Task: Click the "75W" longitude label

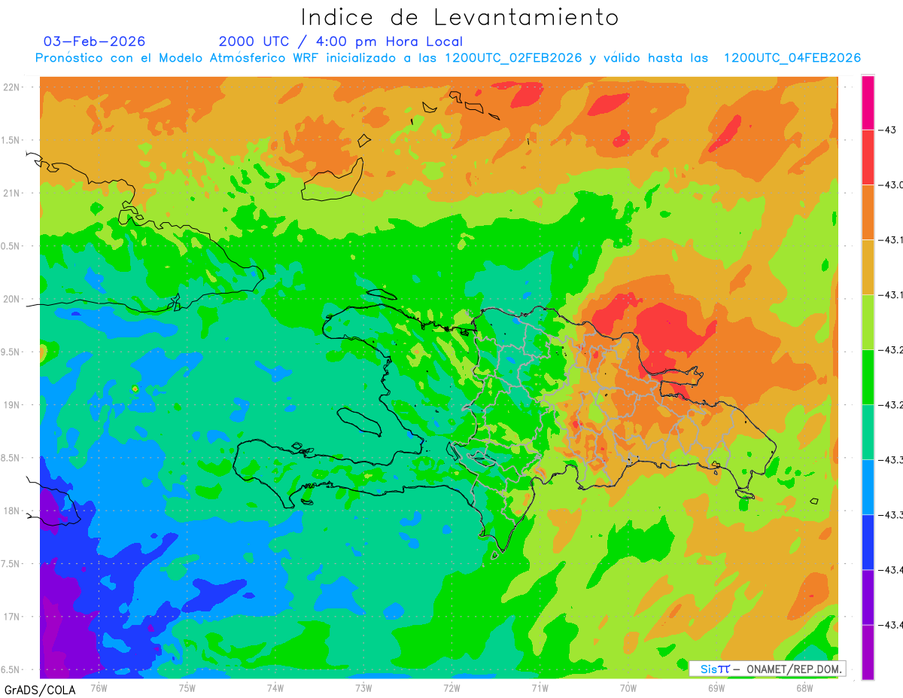Action: 187,687
